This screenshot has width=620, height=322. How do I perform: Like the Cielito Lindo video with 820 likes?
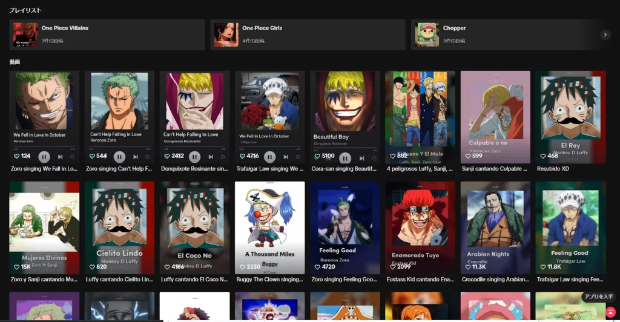[x=92, y=267]
